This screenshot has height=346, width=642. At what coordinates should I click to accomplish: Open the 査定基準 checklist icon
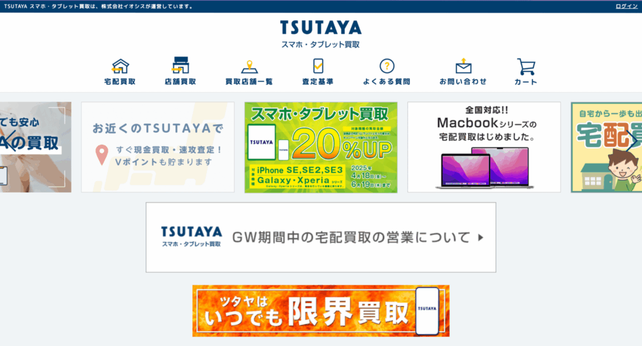[318, 66]
